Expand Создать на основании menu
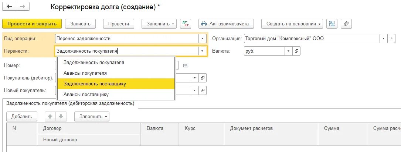 pos(292,24)
